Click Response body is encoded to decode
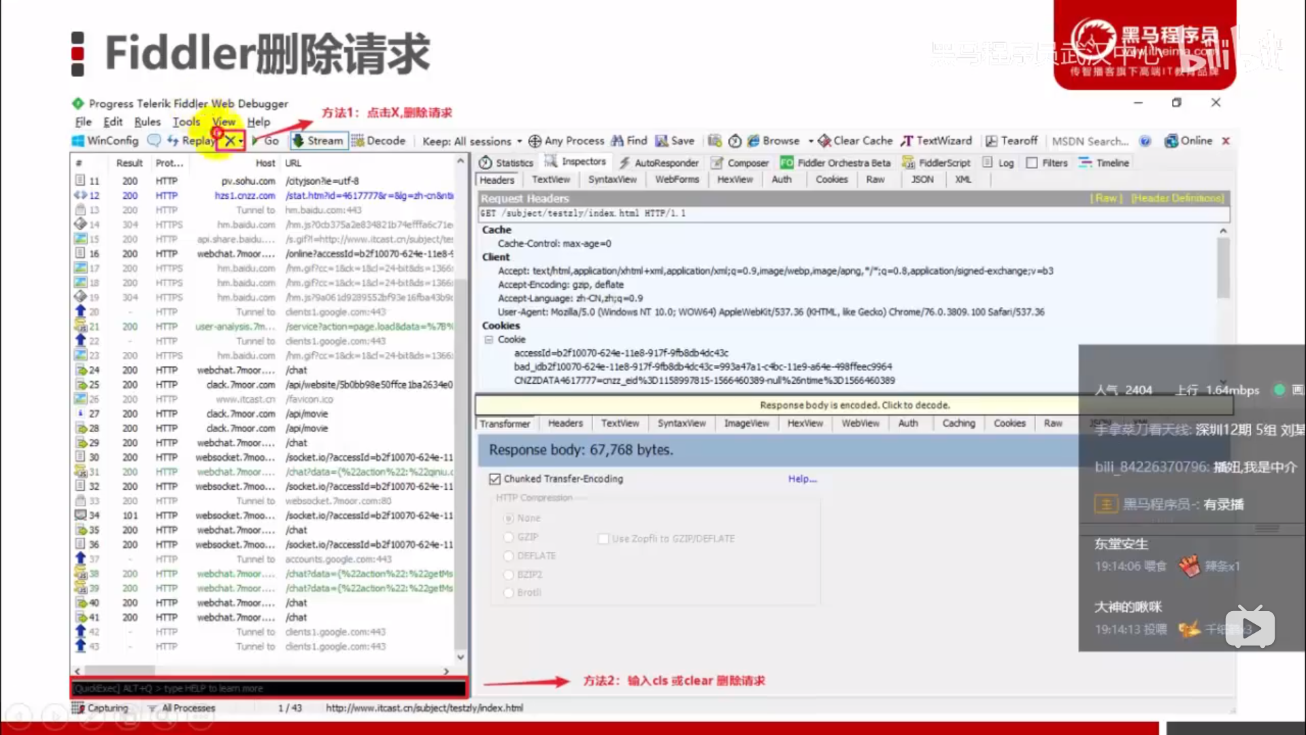The width and height of the screenshot is (1306, 735). [x=855, y=404]
